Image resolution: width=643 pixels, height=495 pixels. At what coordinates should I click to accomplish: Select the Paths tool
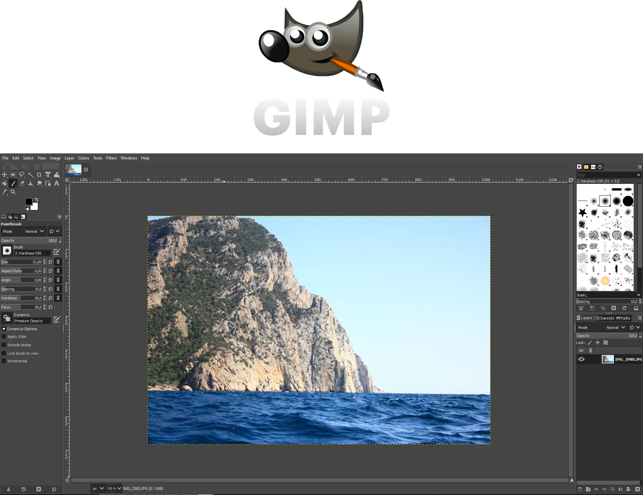pos(48,183)
